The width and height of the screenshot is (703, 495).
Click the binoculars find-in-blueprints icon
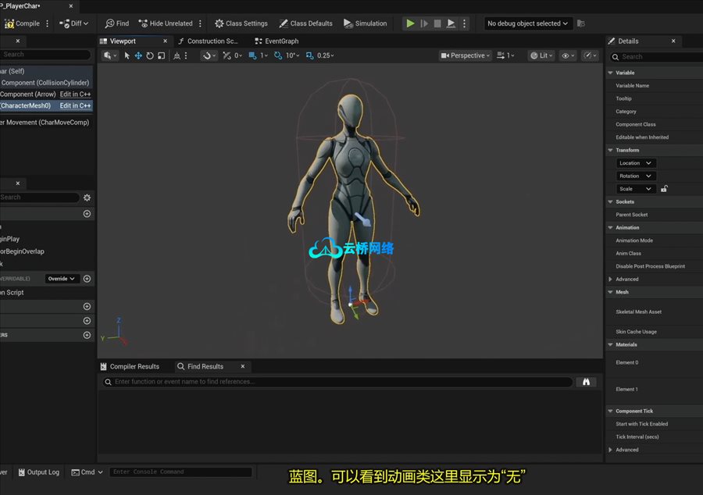pos(587,382)
